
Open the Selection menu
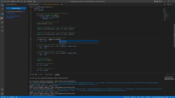[13, 1]
